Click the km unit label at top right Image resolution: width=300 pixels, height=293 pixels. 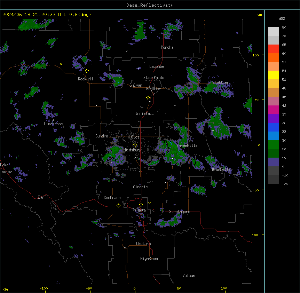tap(259, 15)
